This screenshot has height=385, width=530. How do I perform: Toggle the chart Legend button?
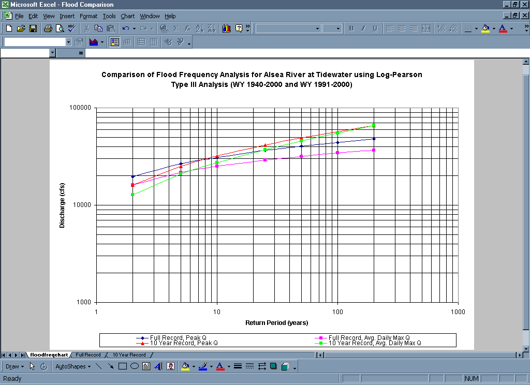point(114,42)
